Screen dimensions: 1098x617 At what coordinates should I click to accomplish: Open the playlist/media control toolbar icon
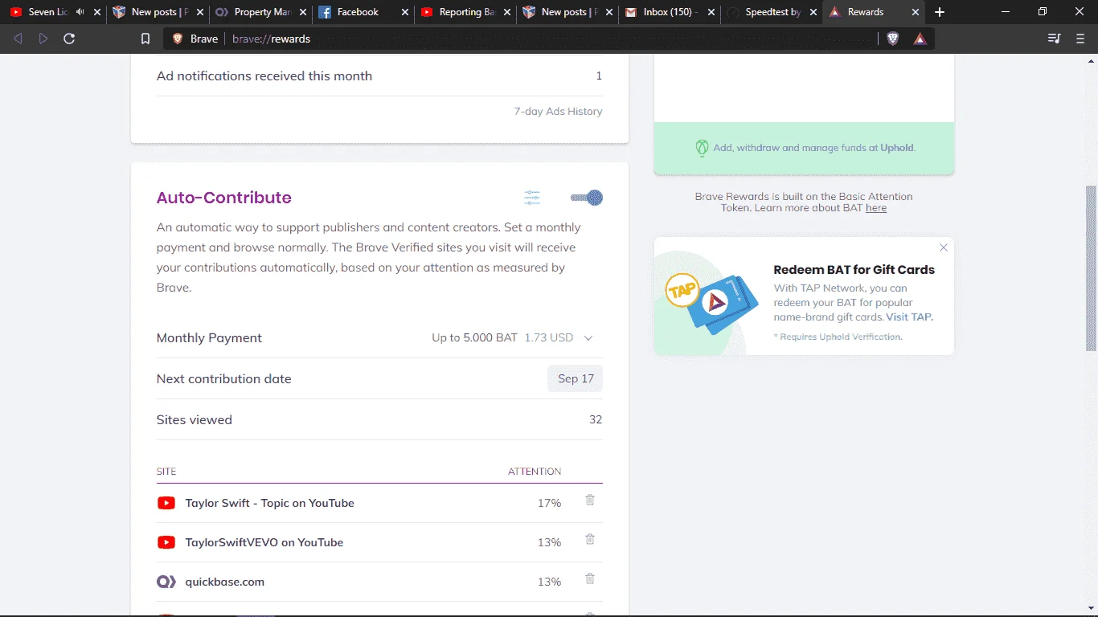1055,39
